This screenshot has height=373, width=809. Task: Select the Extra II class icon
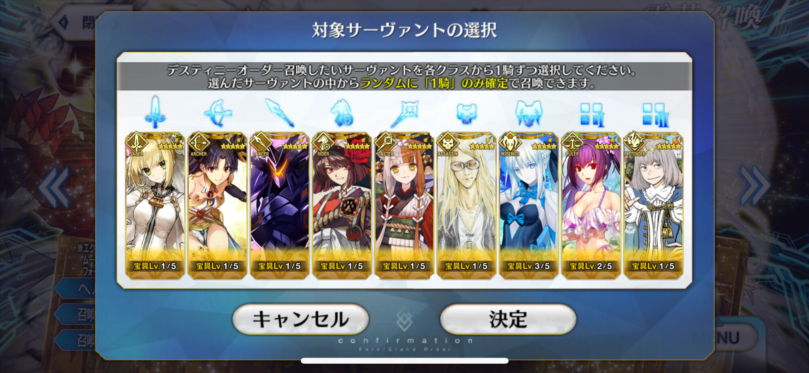coord(654,114)
